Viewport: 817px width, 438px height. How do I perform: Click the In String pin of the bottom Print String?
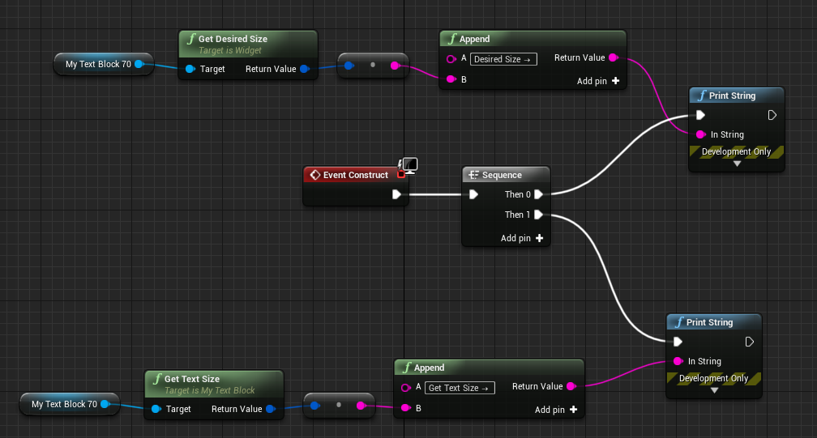[x=678, y=361]
